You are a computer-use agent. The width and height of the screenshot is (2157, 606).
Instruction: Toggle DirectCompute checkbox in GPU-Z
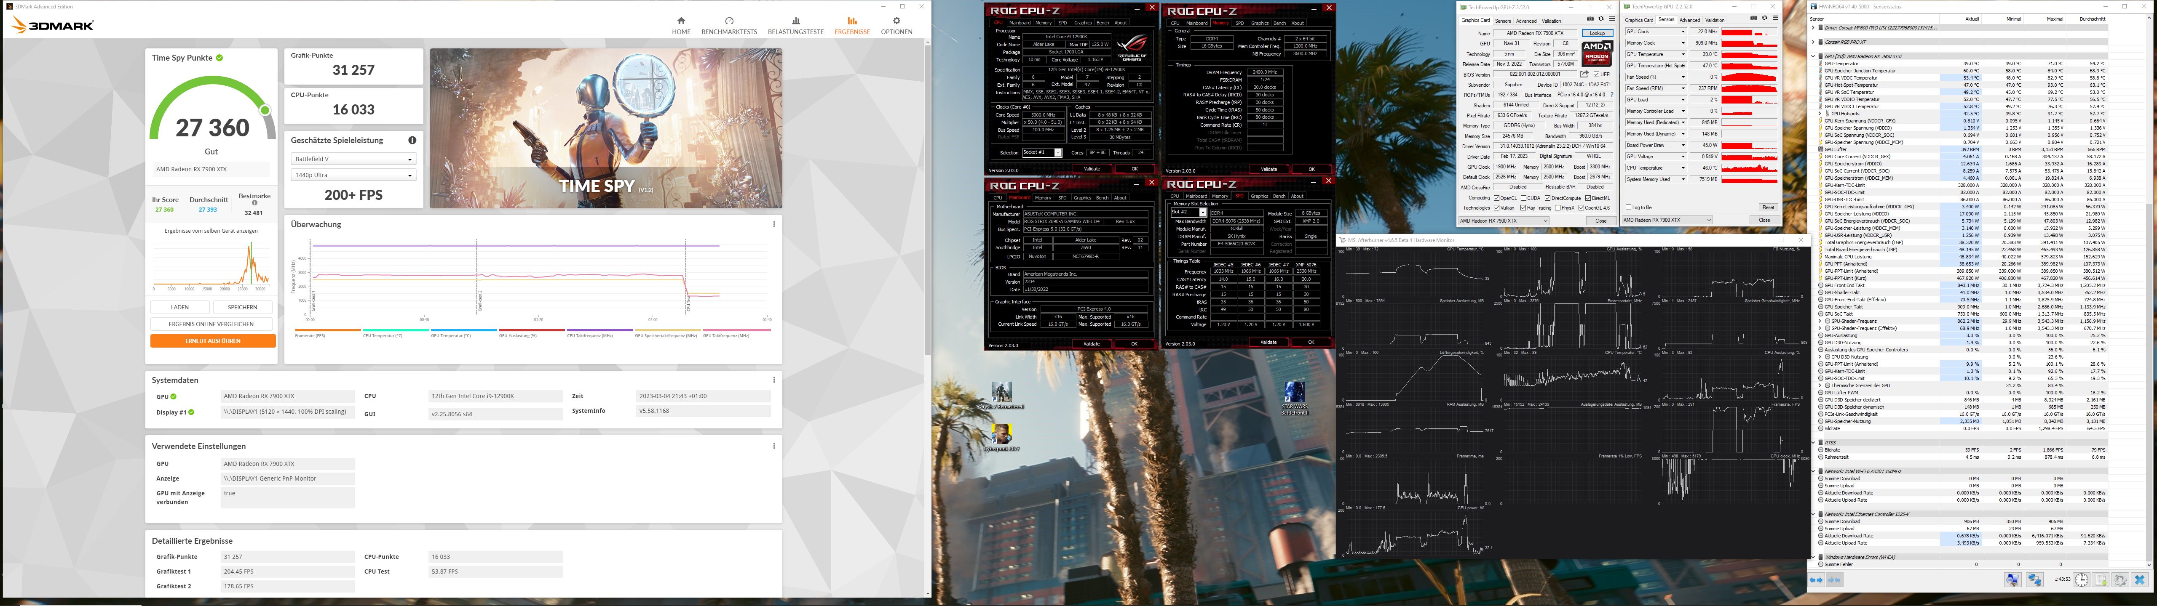click(x=1547, y=198)
